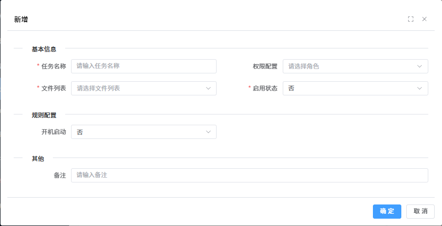Click the 取消 button
Viewport: 442px width, 226px height.
coord(420,211)
